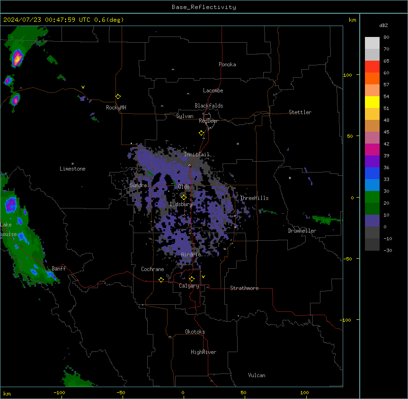This screenshot has height=399, width=408.
Task: Click the Sylvan label
Action: [x=185, y=116]
